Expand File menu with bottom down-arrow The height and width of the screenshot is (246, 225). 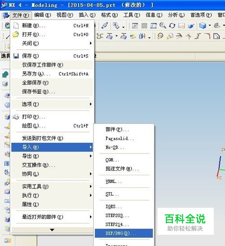(52, 230)
